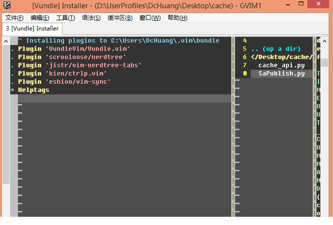
Task: Click line number 8 in NERDTree
Action: pyautogui.click(x=245, y=74)
